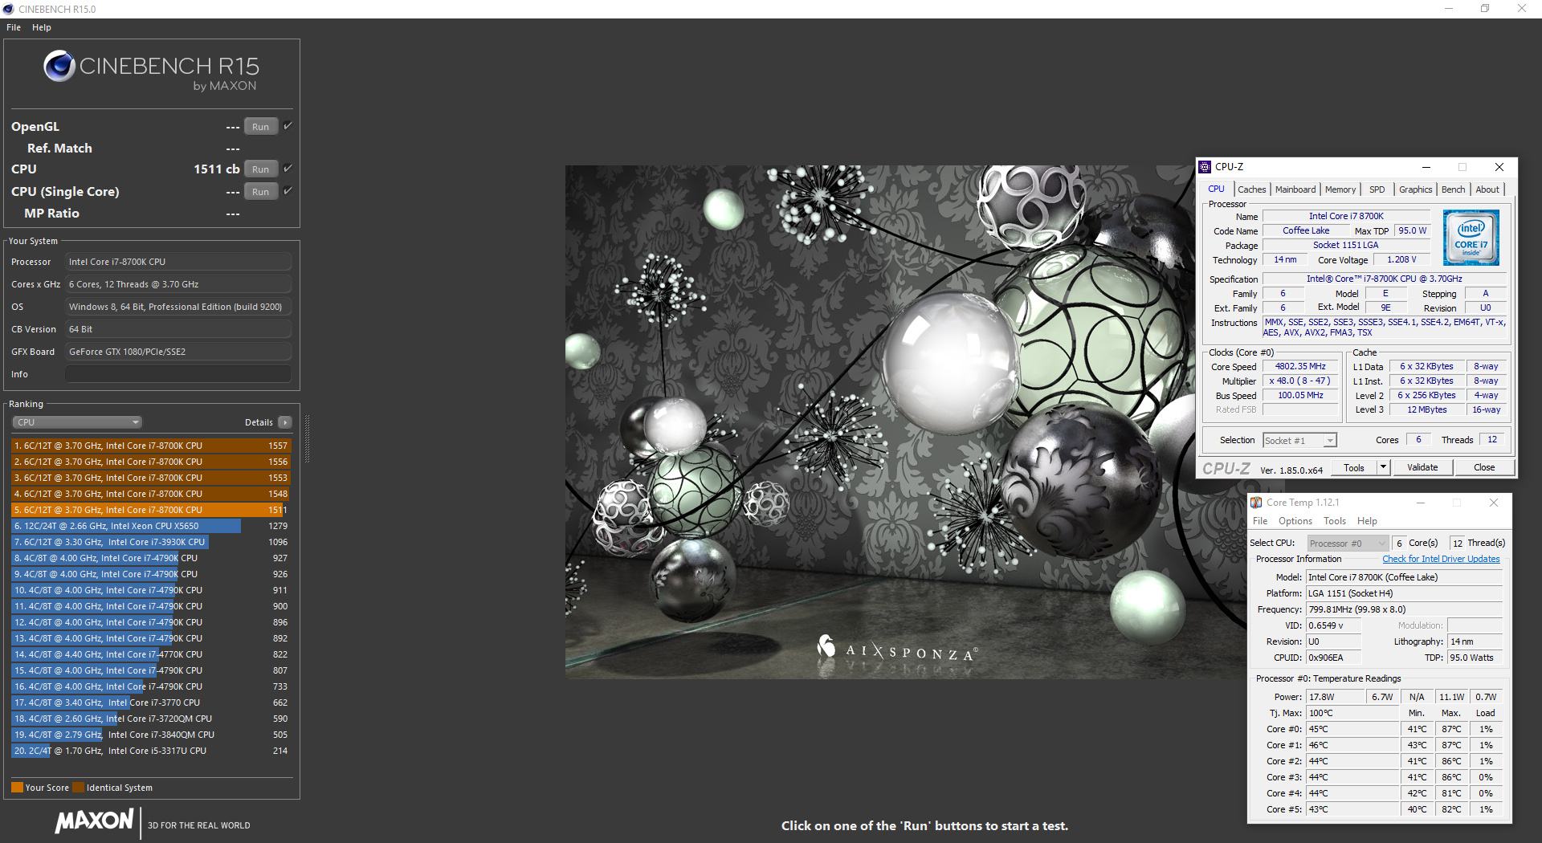The width and height of the screenshot is (1542, 843).
Task: Toggle the CPU test checkbox
Action: (x=288, y=169)
